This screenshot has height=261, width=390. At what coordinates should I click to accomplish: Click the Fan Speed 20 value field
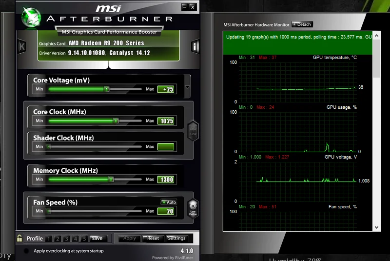[166, 211]
